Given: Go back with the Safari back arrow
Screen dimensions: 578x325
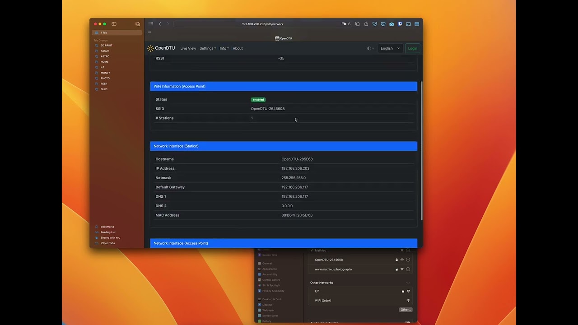Looking at the screenshot, I should (x=160, y=24).
